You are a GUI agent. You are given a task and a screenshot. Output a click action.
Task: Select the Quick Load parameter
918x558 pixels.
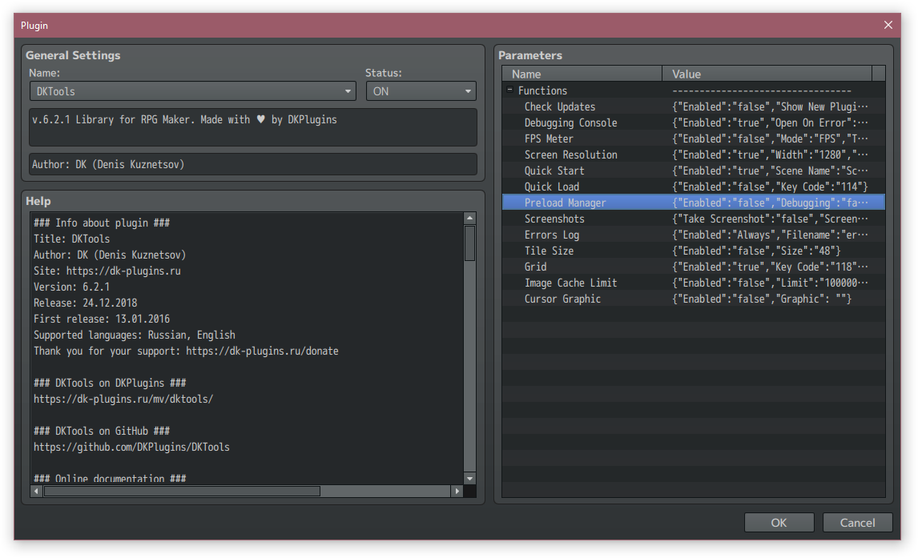(693, 187)
